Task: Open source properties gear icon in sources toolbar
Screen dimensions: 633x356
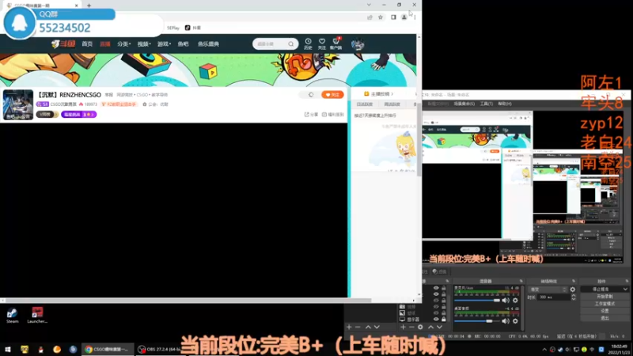Action: tap(420, 327)
